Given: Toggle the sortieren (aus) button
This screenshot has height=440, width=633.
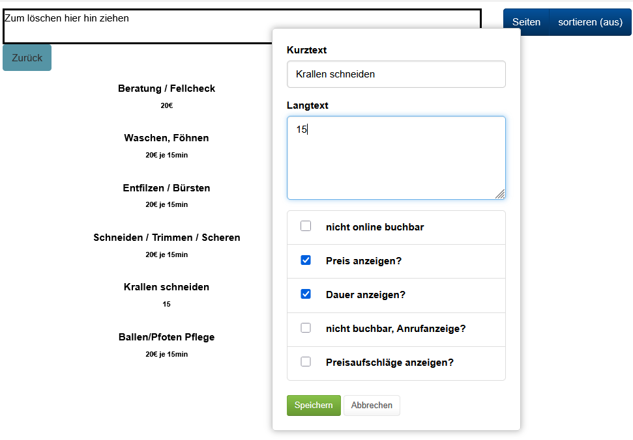Looking at the screenshot, I should pos(590,22).
